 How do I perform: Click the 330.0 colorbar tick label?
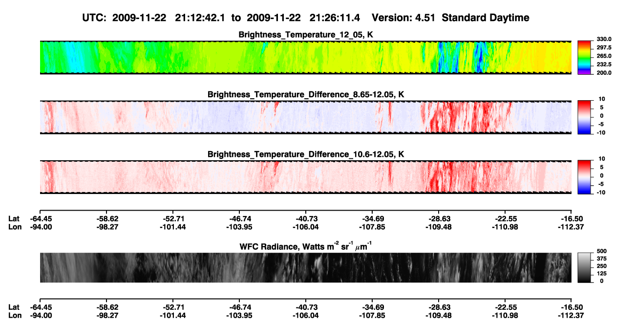603,39
